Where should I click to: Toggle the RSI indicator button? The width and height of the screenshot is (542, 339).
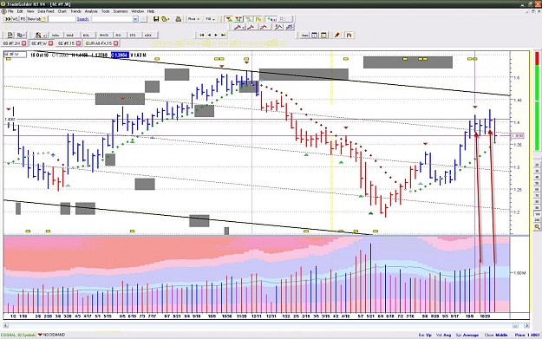pyautogui.click(x=119, y=36)
